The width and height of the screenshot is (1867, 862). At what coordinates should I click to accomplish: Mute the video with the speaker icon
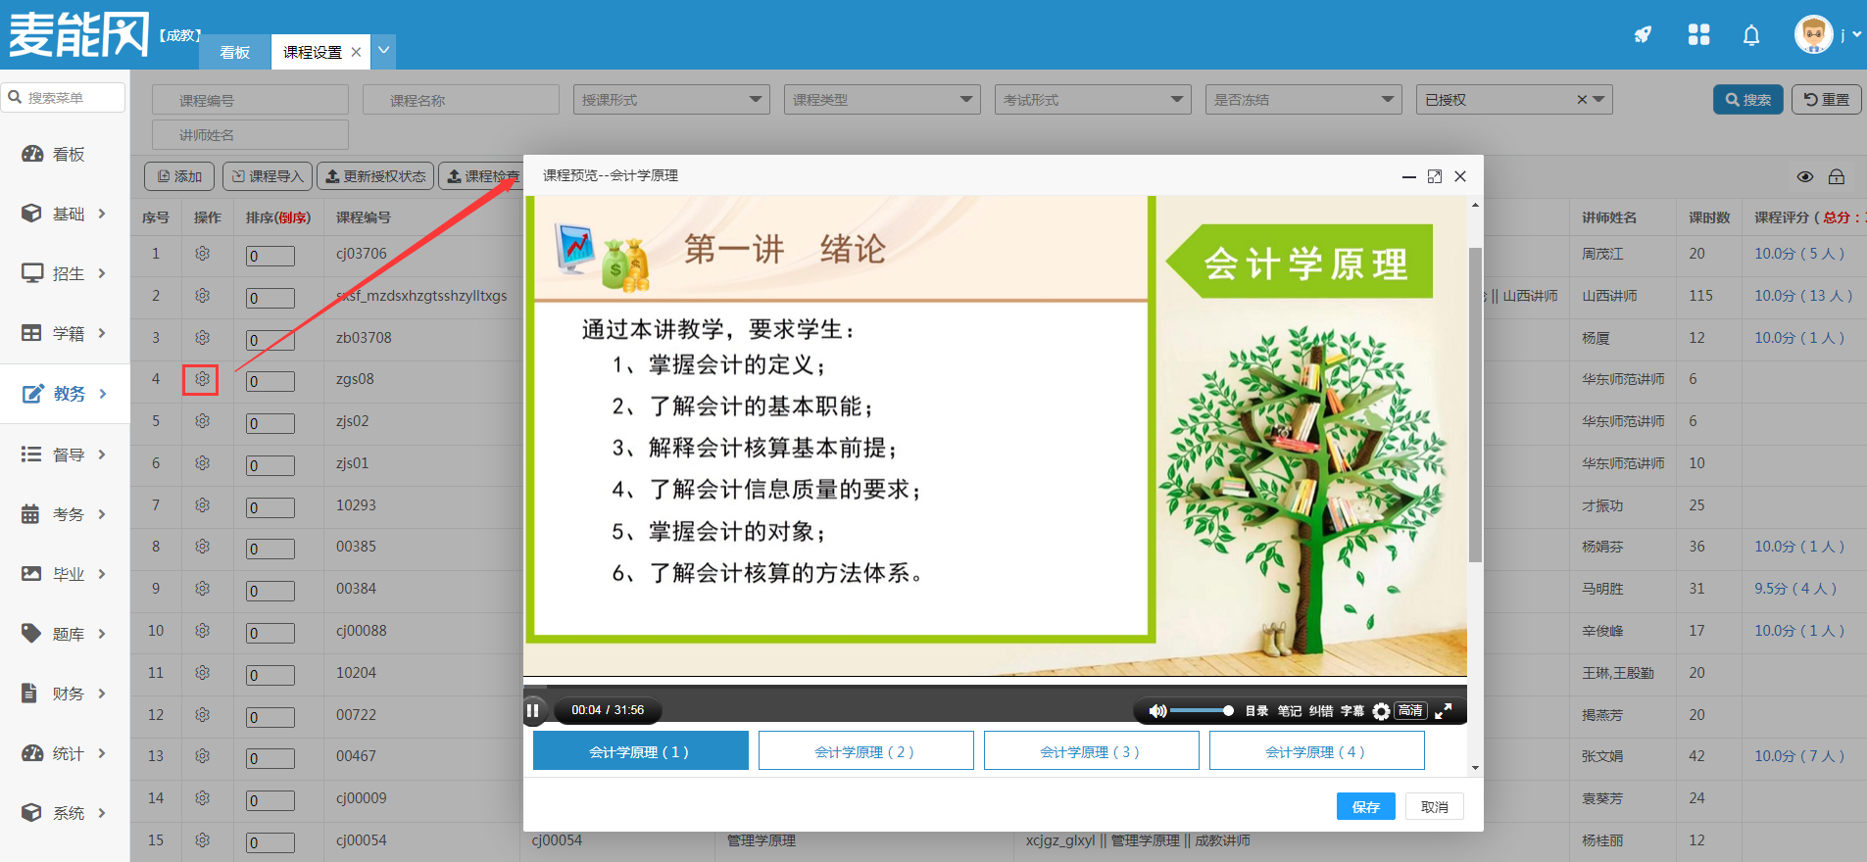(1156, 711)
